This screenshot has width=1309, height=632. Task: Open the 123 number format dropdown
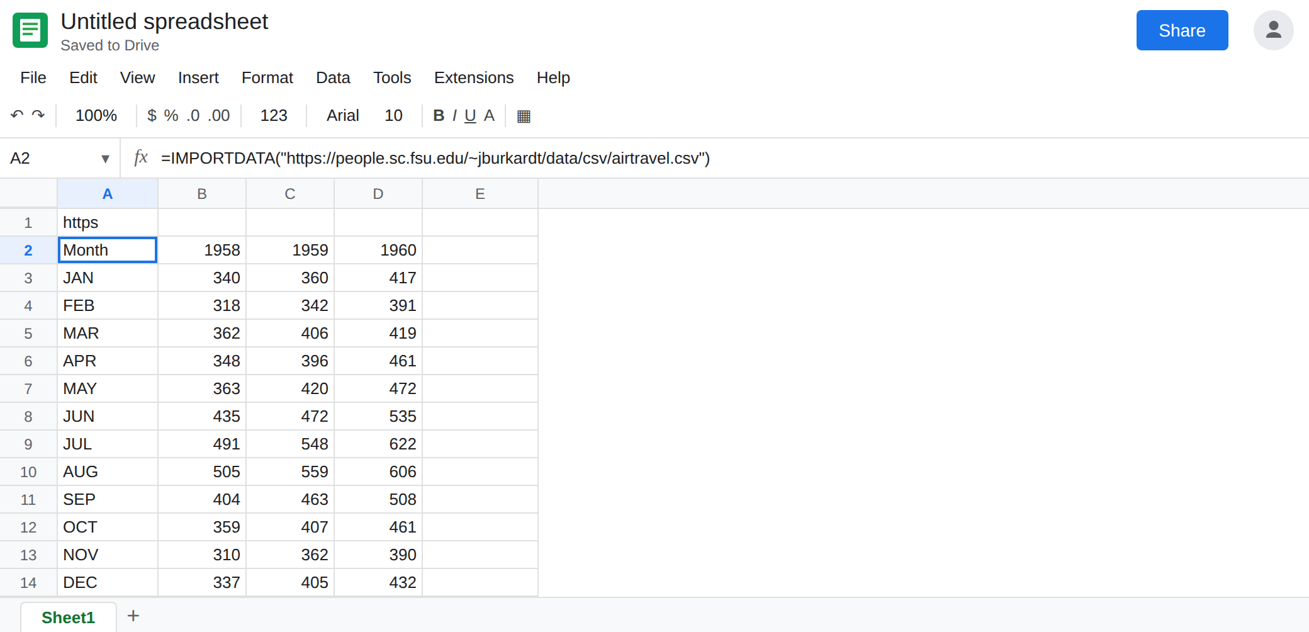point(274,115)
